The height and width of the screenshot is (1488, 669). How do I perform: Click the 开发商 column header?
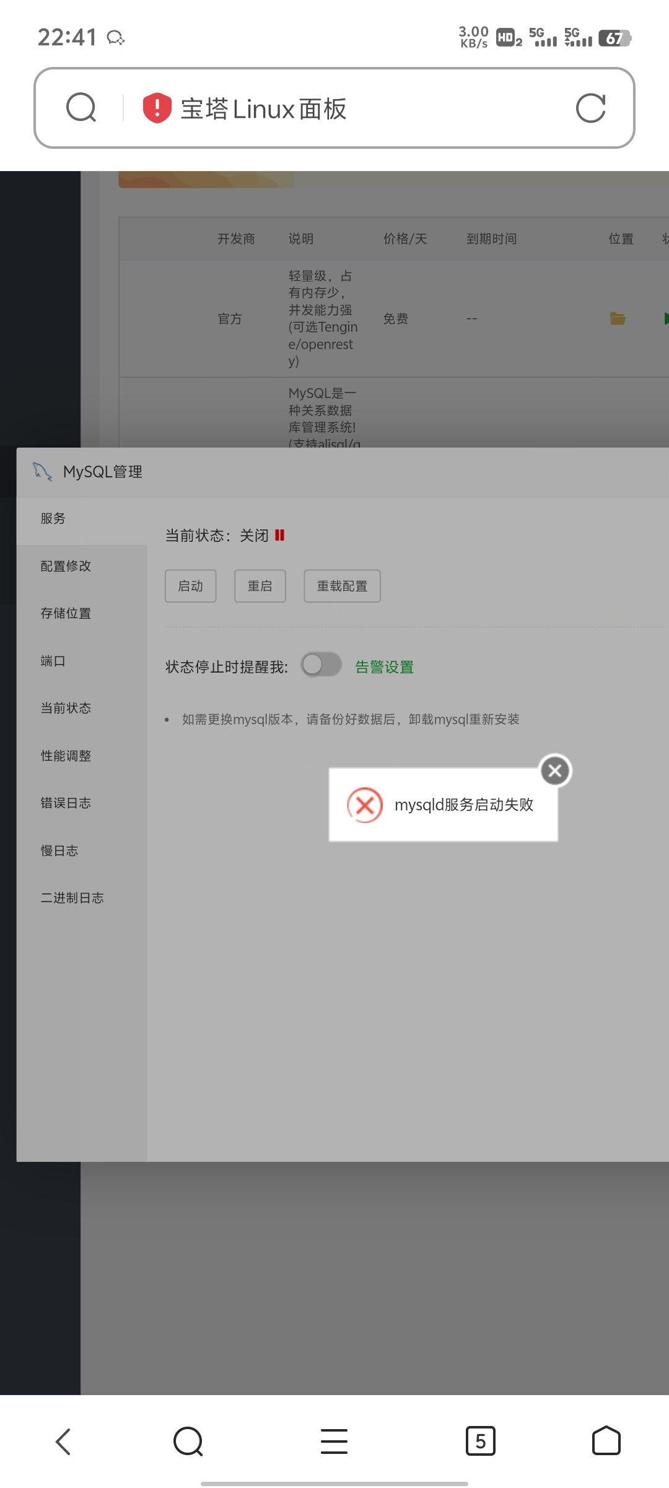(236, 239)
